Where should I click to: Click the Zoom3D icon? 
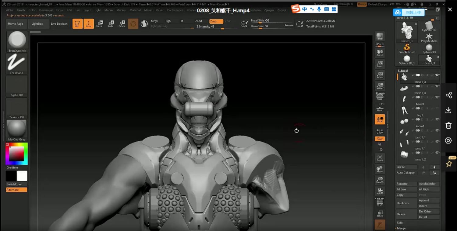coord(380,180)
